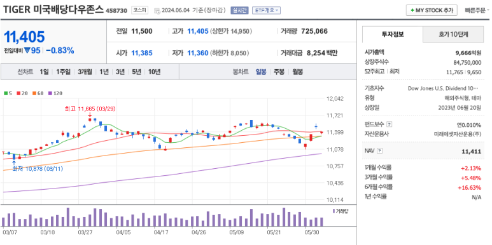This screenshot has width=492, height=245.
Task: Select the 5년 line chart period
Action: point(136,72)
